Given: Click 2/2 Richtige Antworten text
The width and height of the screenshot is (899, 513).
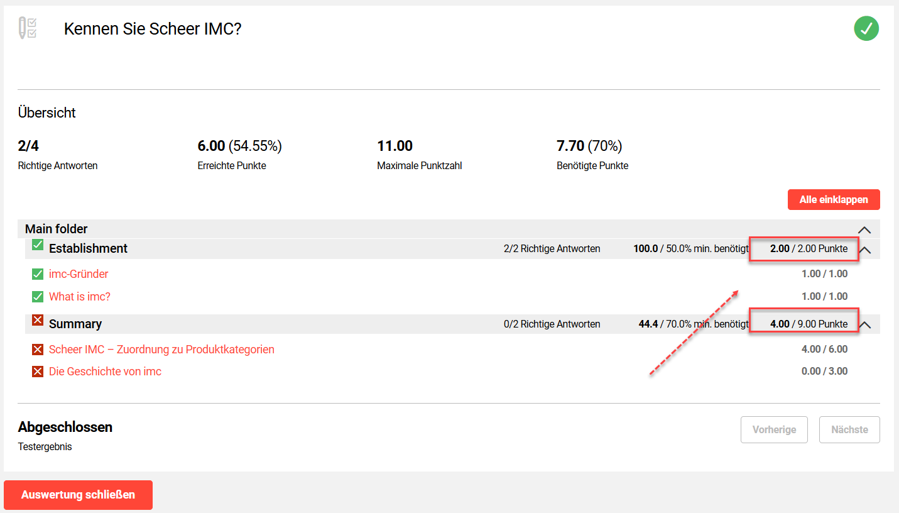Looking at the screenshot, I should click(x=552, y=249).
